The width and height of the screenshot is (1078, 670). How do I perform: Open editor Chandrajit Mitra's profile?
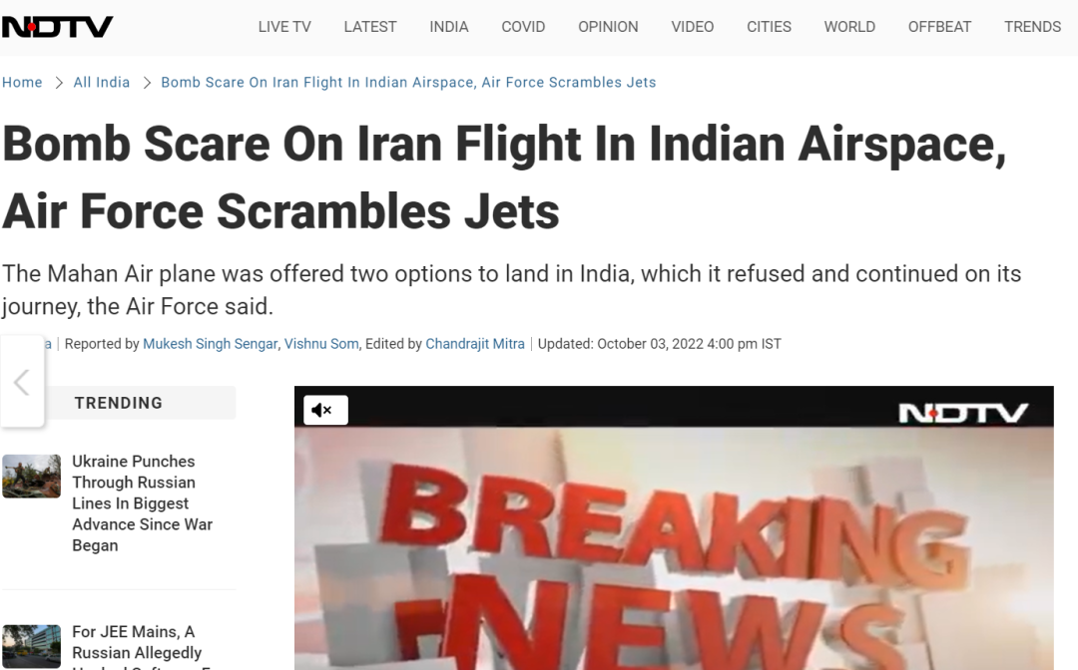[475, 344]
